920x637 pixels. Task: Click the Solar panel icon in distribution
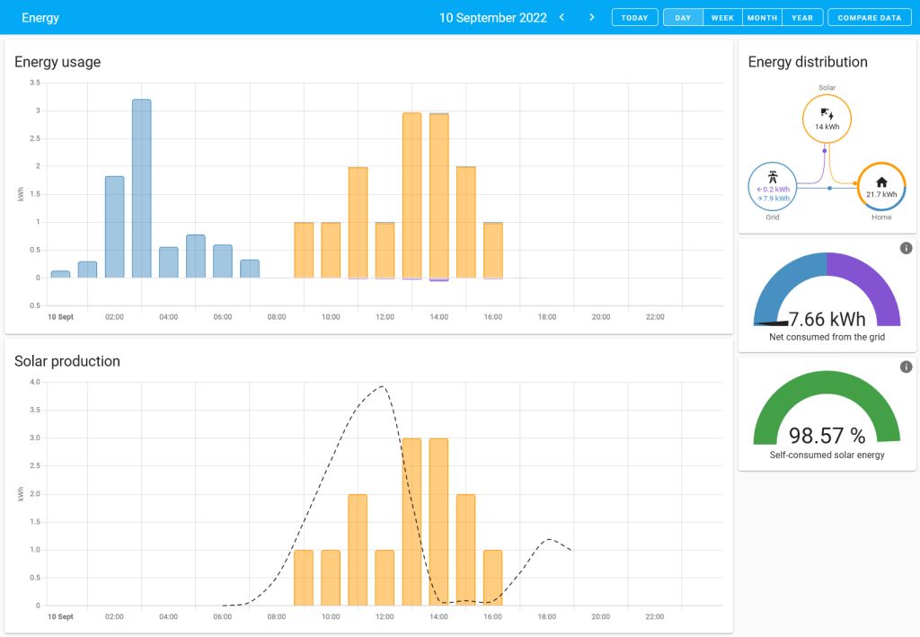[x=827, y=113]
